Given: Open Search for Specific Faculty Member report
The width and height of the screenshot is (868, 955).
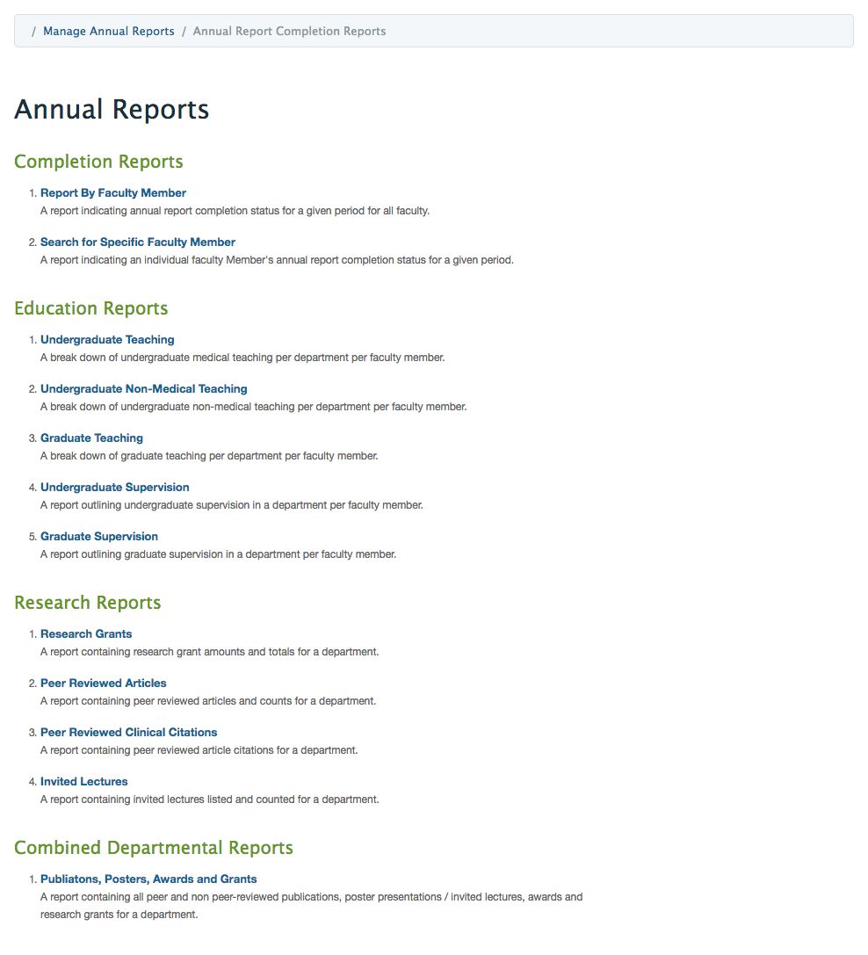Looking at the screenshot, I should 138,242.
